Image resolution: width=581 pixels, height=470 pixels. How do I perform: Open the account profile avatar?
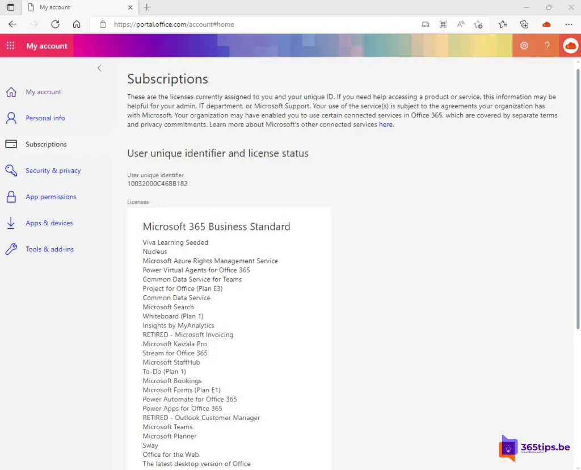pyautogui.click(x=570, y=46)
